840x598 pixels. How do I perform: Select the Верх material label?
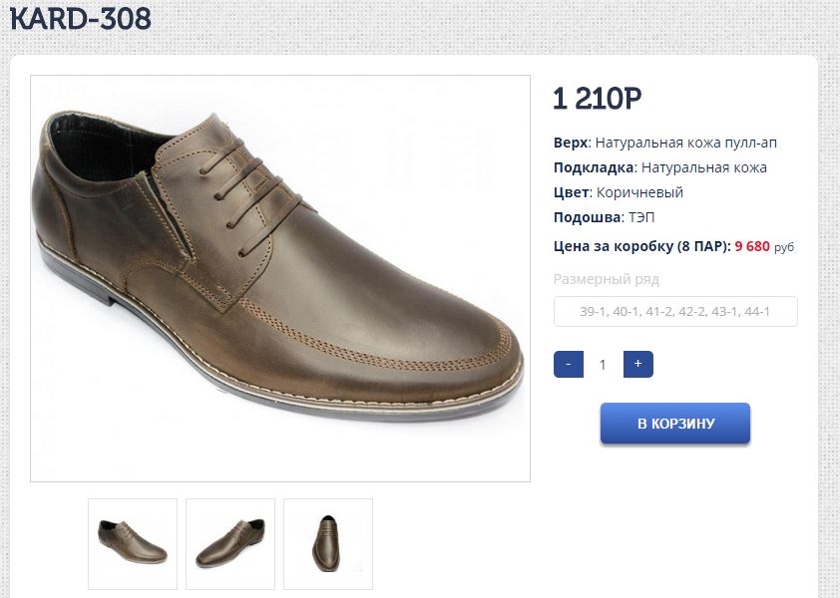571,143
